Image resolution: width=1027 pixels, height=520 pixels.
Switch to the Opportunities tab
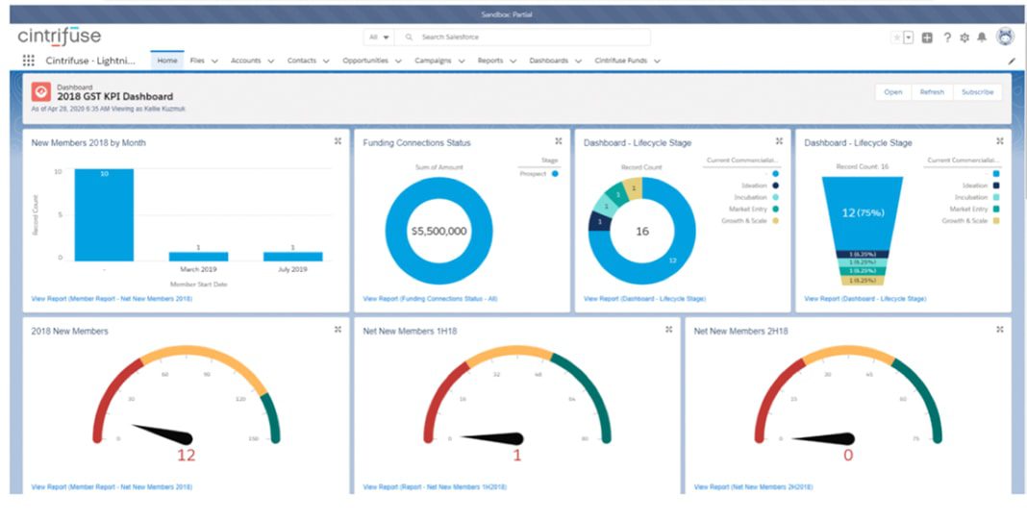tap(365, 61)
